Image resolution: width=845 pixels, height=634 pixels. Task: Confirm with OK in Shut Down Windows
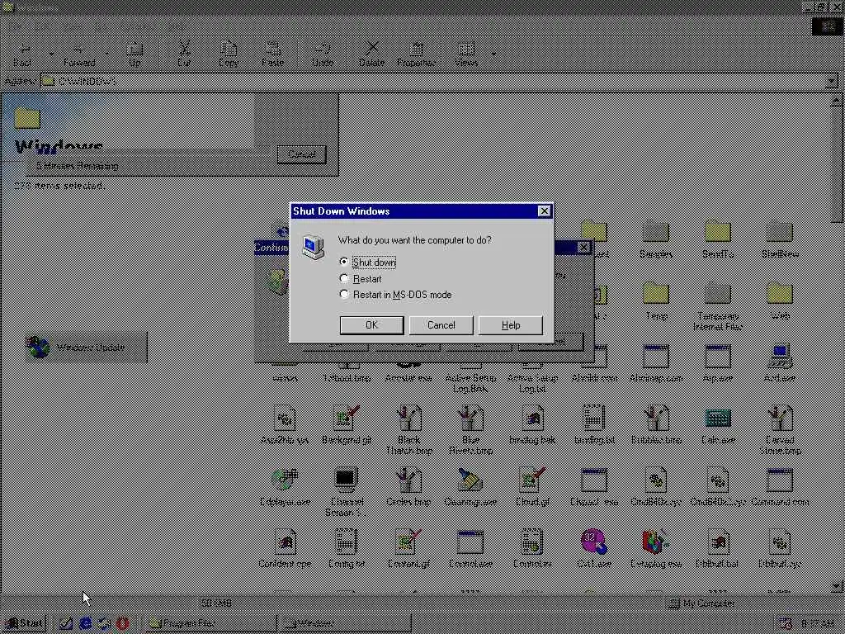point(371,325)
